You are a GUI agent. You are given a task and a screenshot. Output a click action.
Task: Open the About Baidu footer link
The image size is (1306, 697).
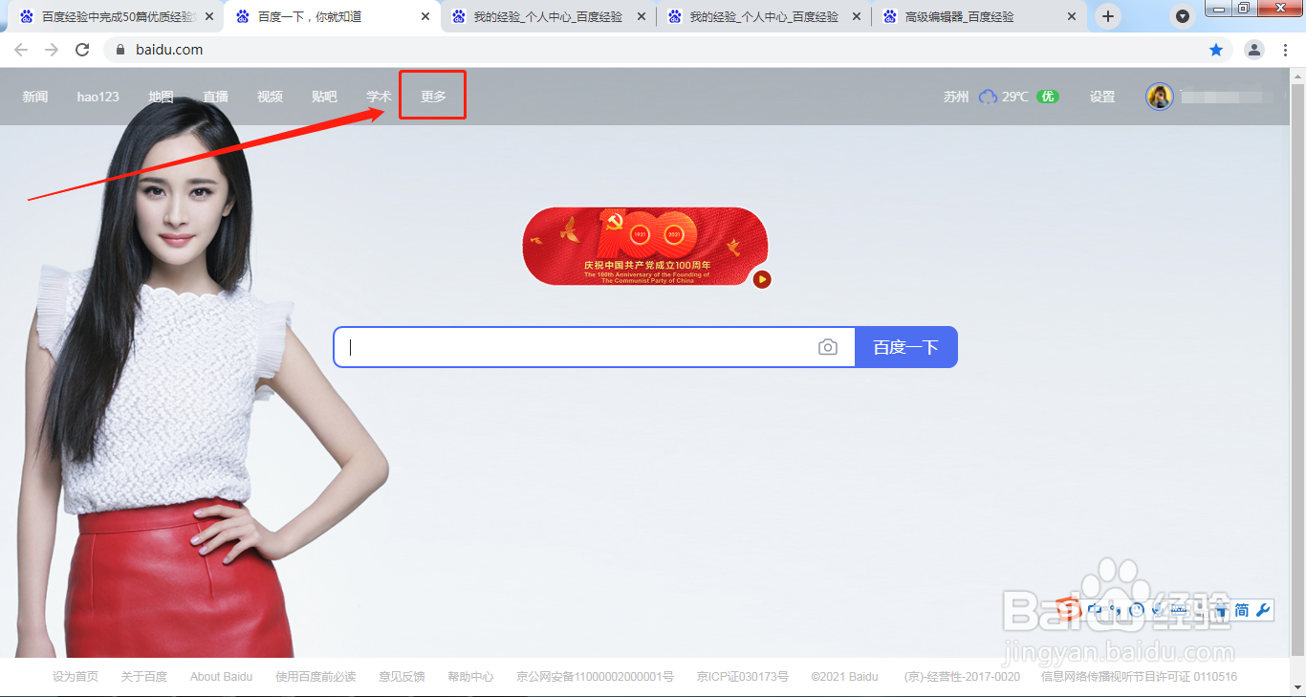click(x=222, y=677)
